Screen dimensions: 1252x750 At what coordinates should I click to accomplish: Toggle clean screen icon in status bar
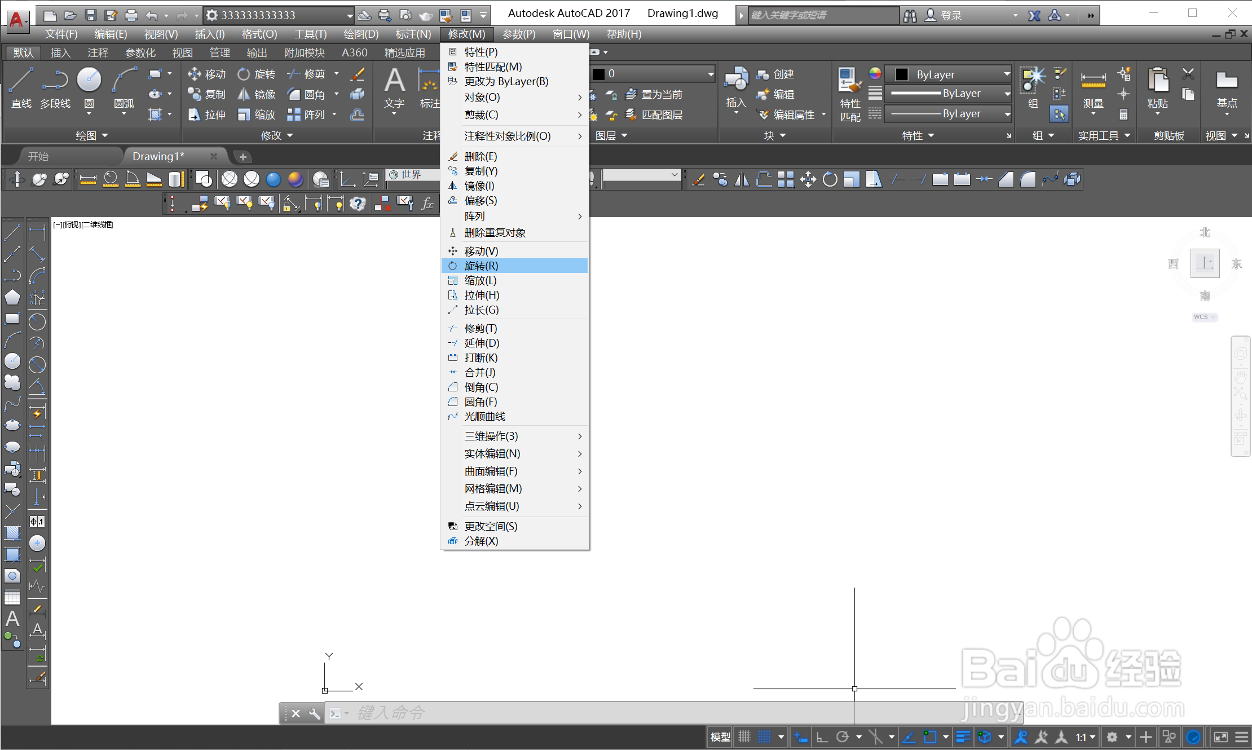click(1220, 736)
